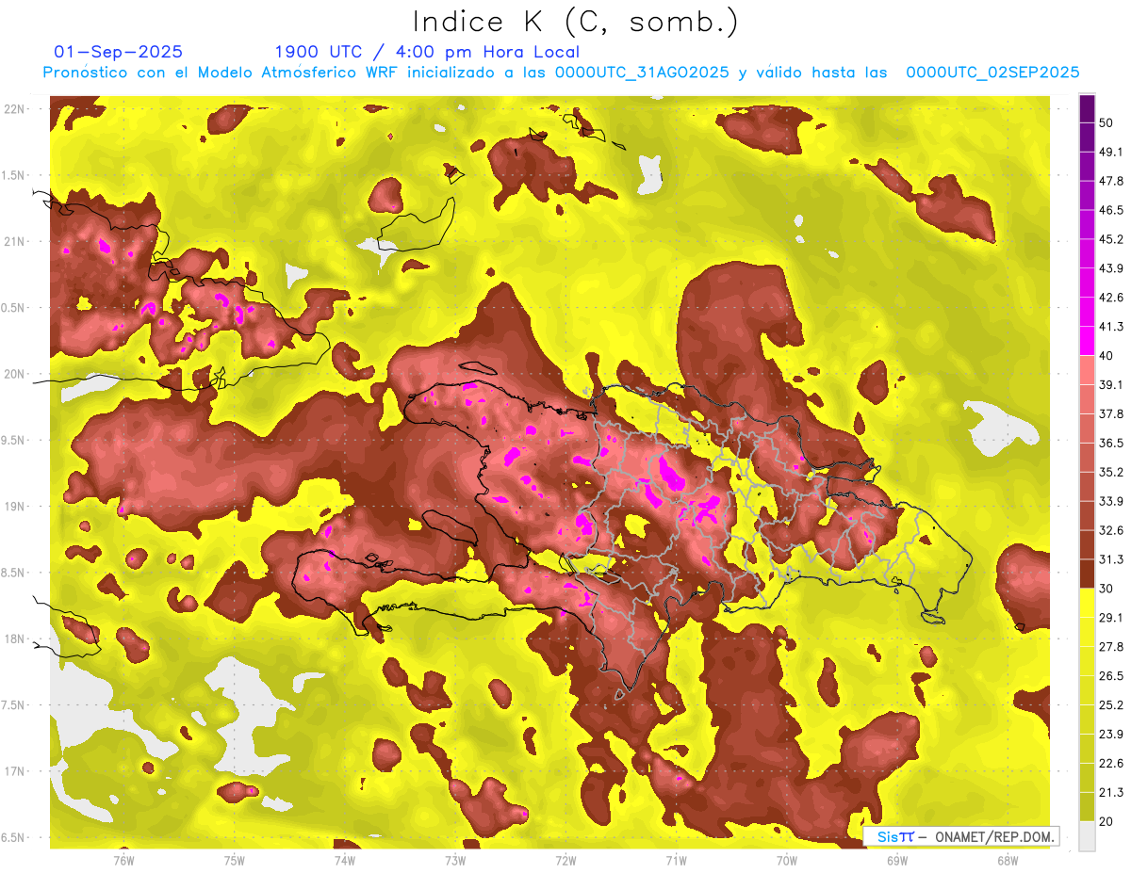Click the legend value '25.2'
Screen dimensions: 1131x873
click(x=1111, y=705)
